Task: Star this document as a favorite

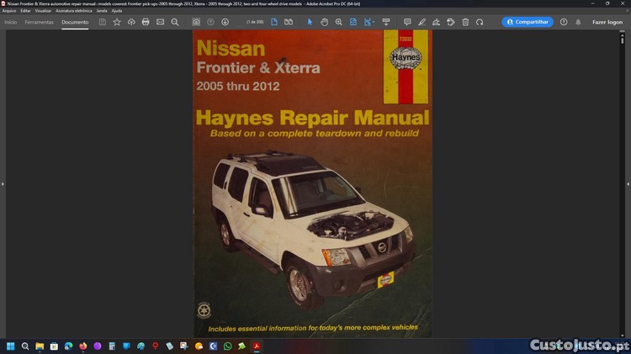Action: [117, 22]
